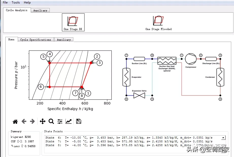Click the Home reset view icon
Screen dimensions: 234x157
[x=15, y=121]
